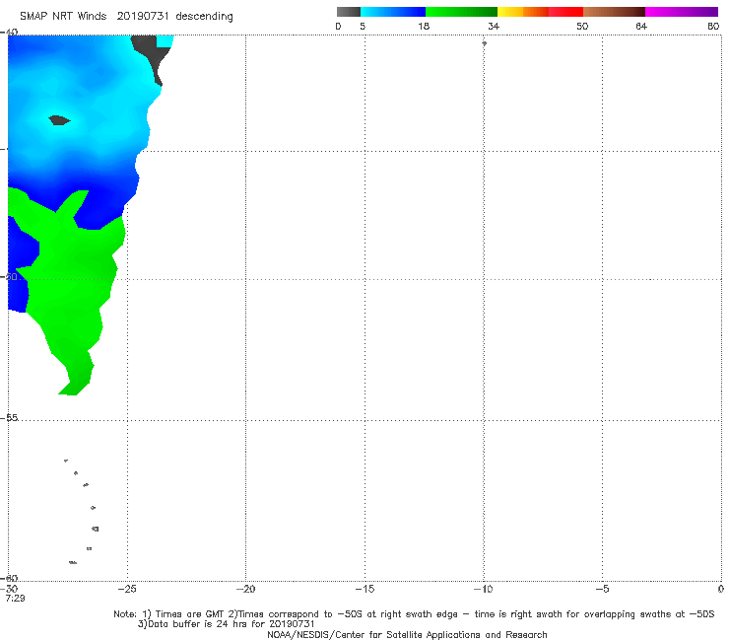Click the large green wind region on the map

(x=72, y=289)
